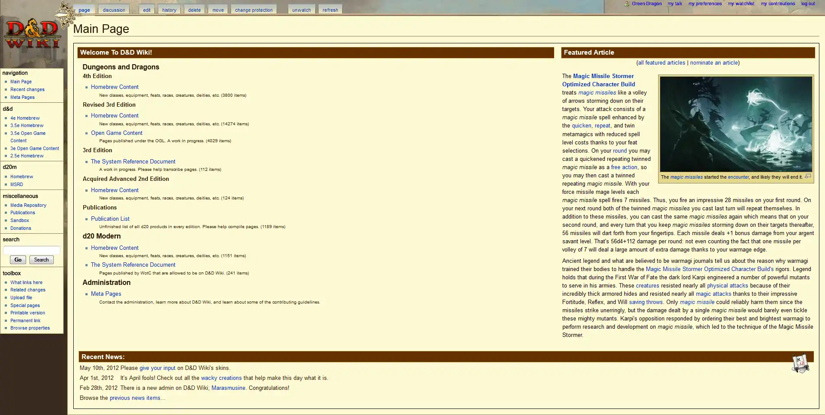Click the news scroll icon in Recent News
The height and width of the screenshot is (415, 825).
point(800,364)
